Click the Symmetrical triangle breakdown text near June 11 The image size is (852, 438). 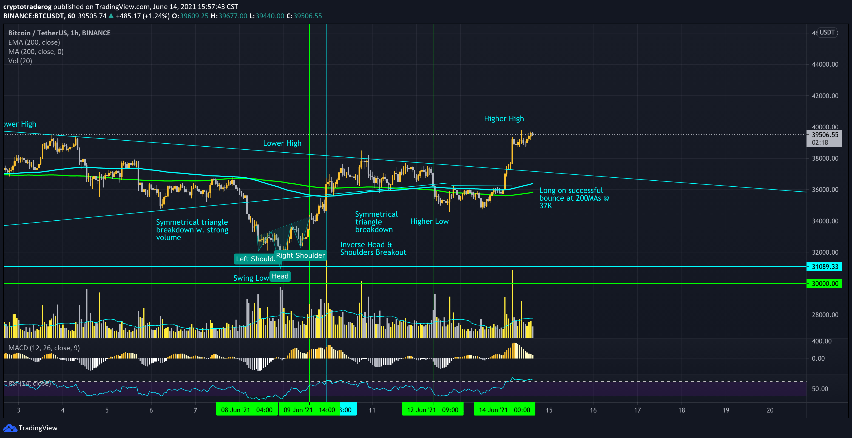(x=376, y=222)
